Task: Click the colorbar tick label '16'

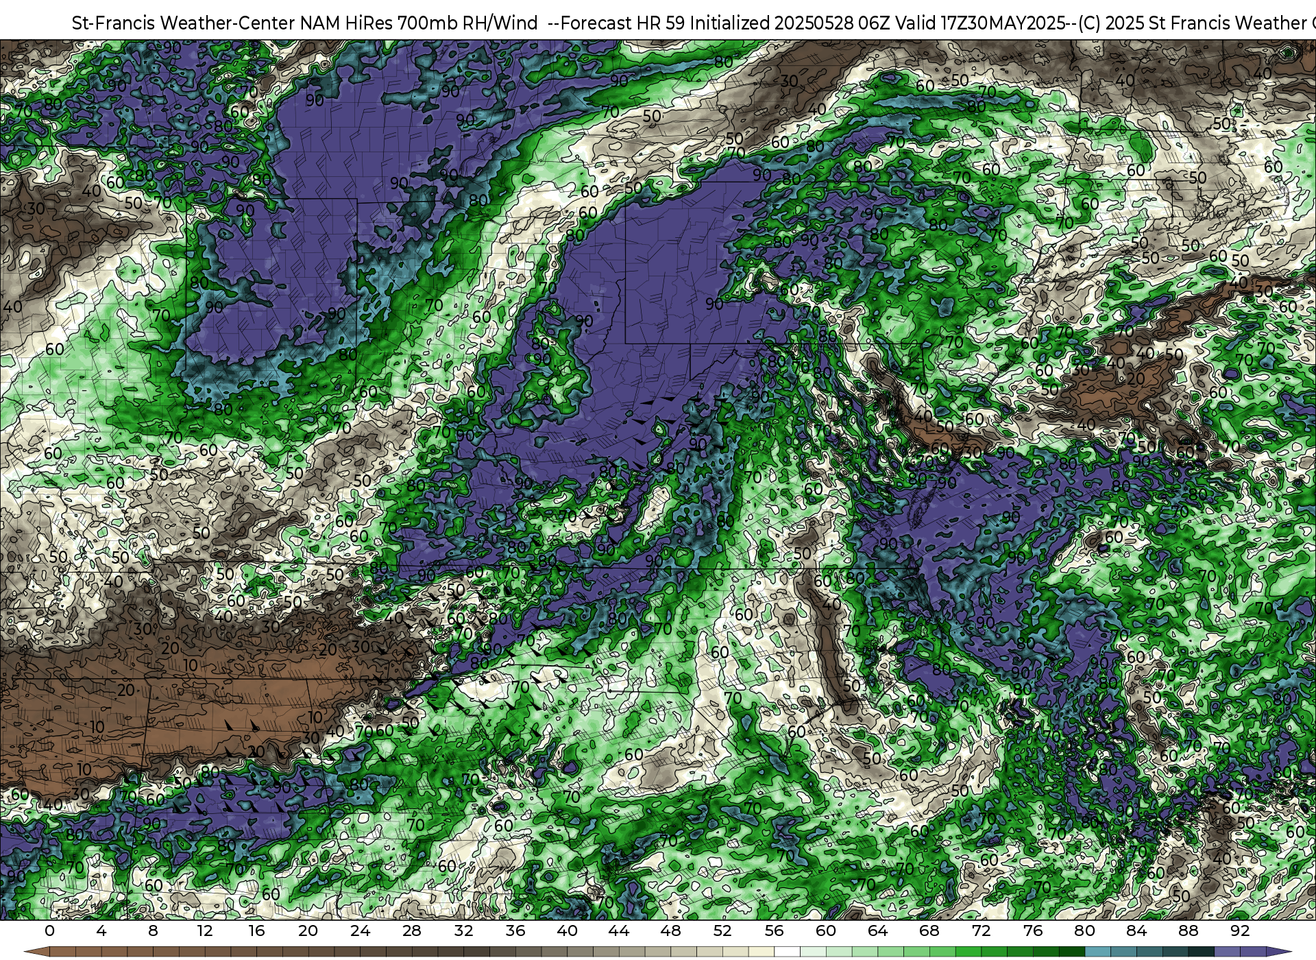Action: (256, 931)
